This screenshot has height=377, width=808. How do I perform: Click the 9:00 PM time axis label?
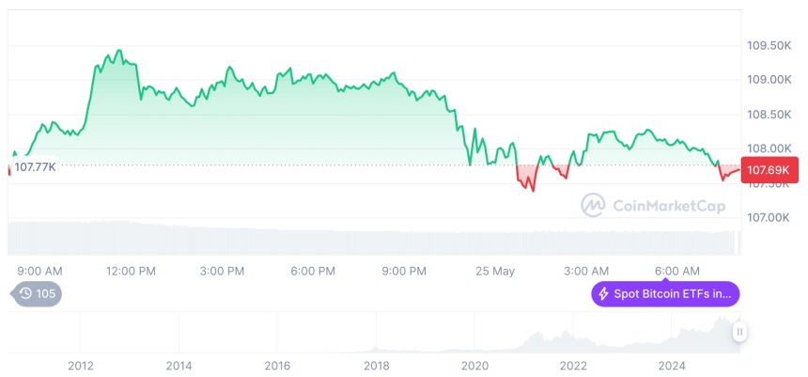tap(404, 271)
